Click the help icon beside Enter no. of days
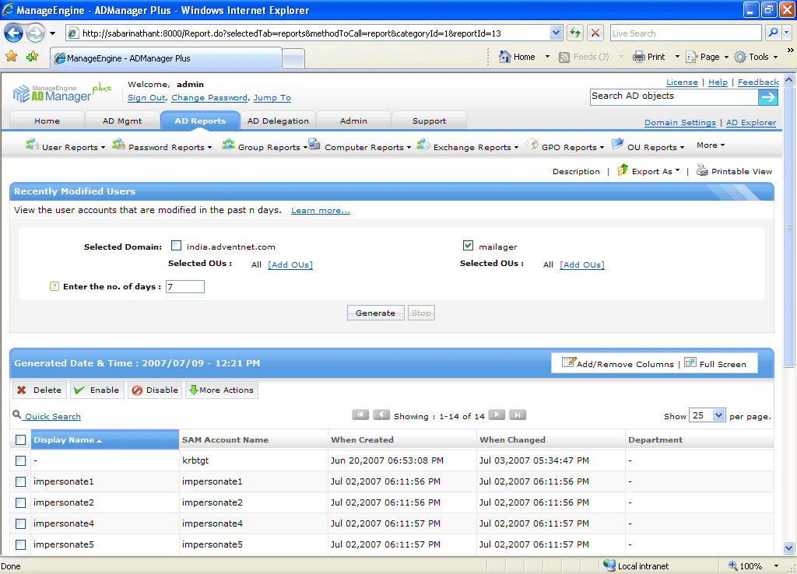This screenshot has height=574, width=797. [54, 287]
